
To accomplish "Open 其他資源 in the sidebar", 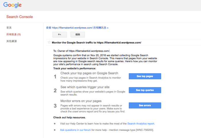I will click(x=12, y=41).
